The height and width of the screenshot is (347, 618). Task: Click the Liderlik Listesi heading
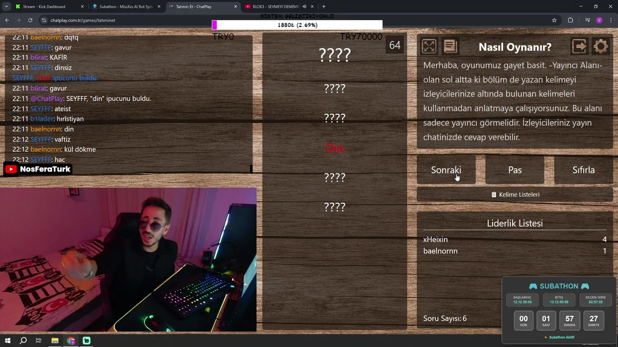[515, 223]
